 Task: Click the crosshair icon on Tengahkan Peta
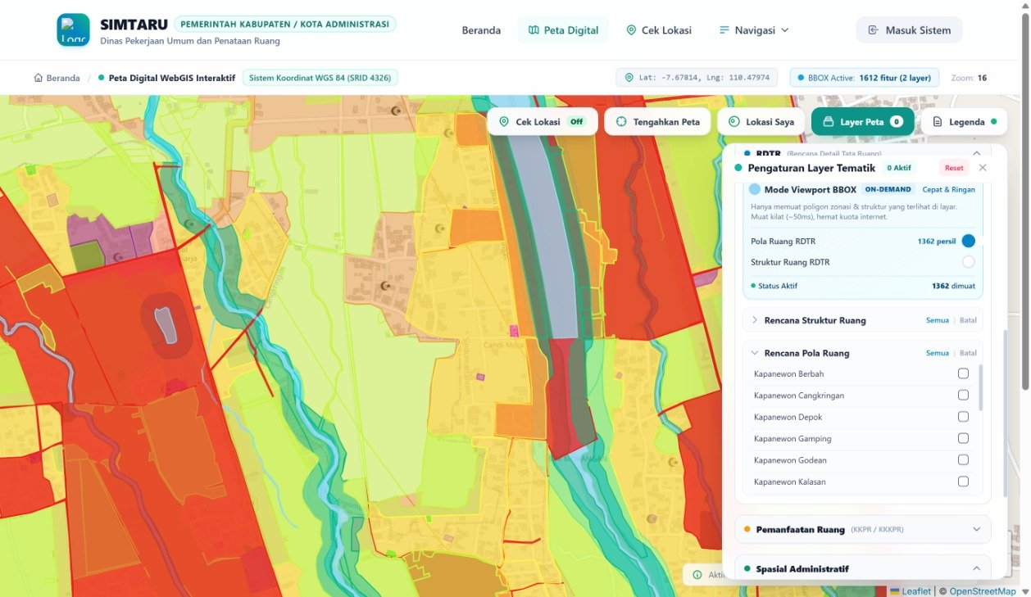pos(621,122)
